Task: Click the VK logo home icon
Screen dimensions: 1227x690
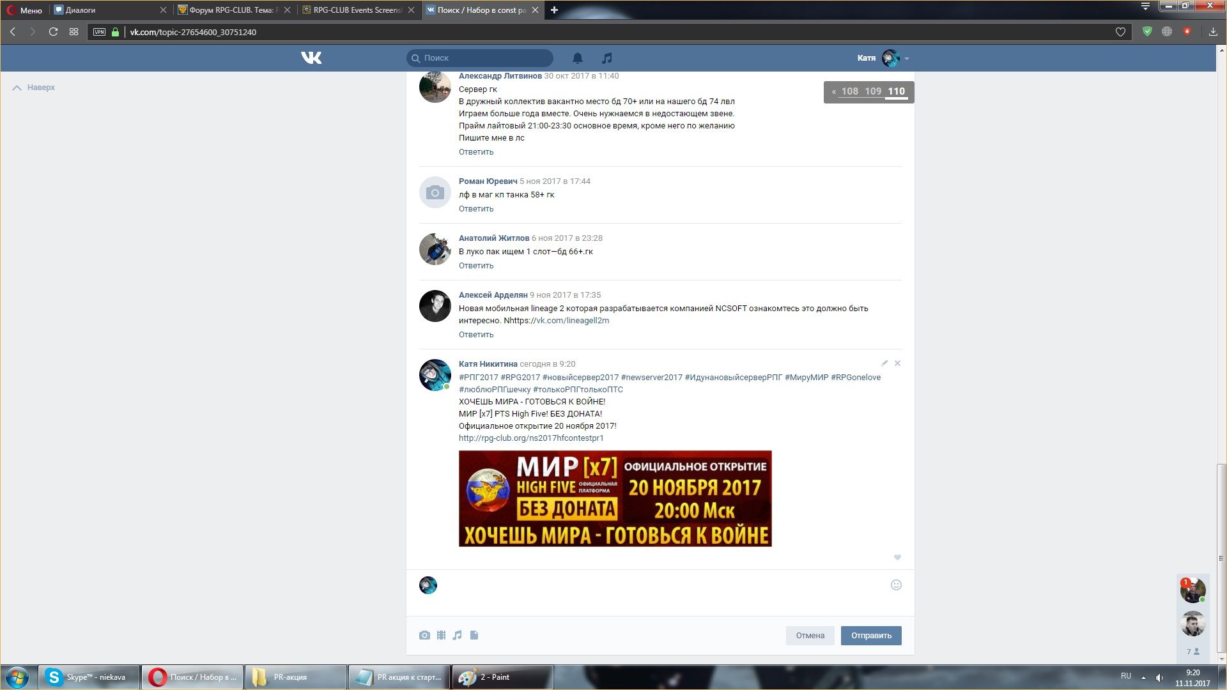Action: (x=311, y=58)
